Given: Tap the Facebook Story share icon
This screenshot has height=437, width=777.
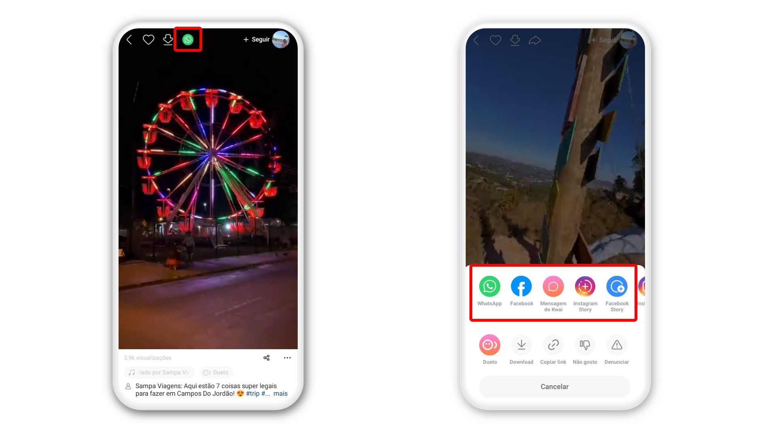Looking at the screenshot, I should [x=616, y=286].
